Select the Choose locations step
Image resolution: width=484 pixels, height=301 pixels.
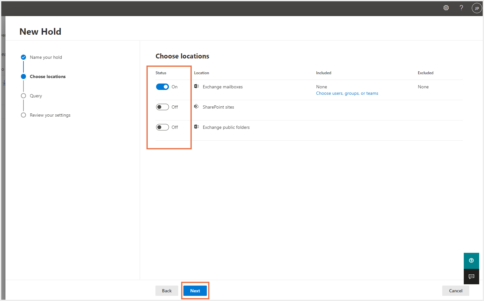tap(48, 76)
